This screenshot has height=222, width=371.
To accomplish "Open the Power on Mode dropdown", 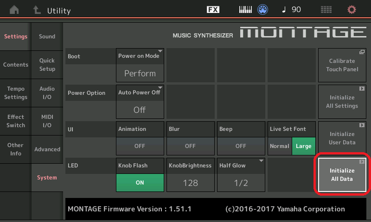I will pyautogui.click(x=140, y=64).
